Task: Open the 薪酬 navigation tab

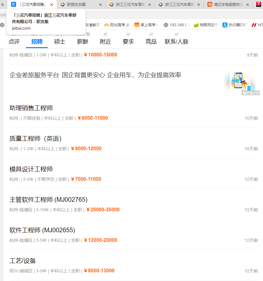Action: point(83,42)
